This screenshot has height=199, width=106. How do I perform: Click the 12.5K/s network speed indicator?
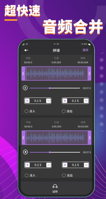(84, 44)
